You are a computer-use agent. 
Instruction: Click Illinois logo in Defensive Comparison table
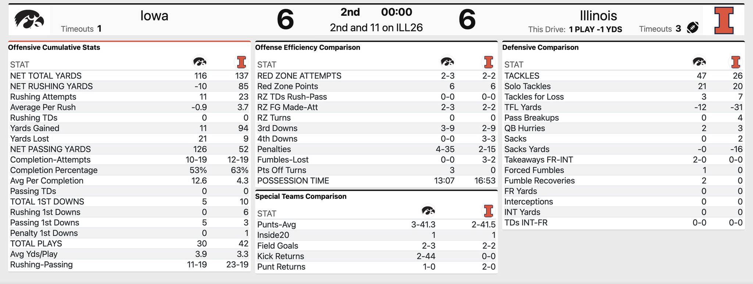click(x=735, y=62)
